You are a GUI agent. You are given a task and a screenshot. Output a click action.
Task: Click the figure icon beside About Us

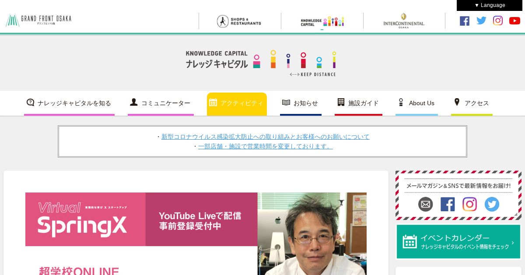pos(401,102)
